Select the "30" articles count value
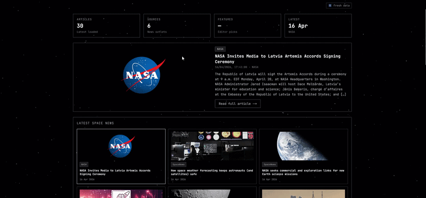 [80, 26]
